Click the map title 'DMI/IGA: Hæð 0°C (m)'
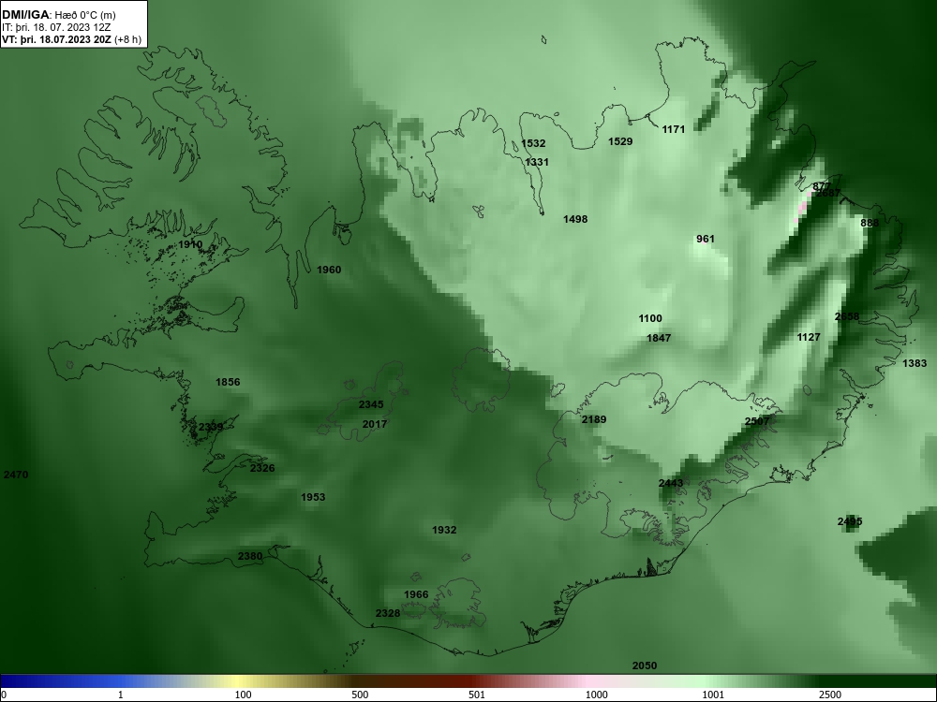Screen dimensions: 937x702 [x=58, y=16]
